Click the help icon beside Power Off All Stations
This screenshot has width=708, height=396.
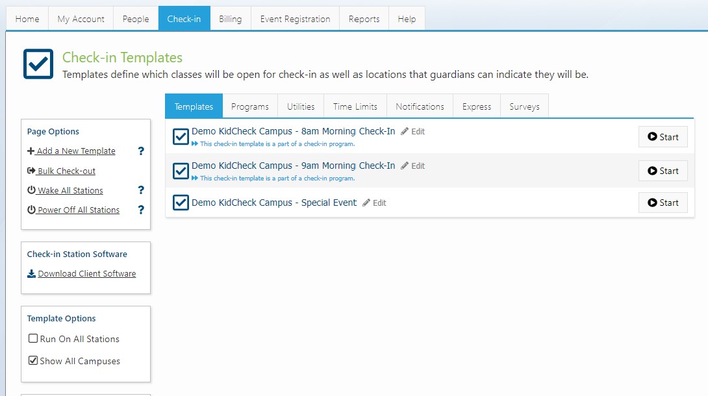point(141,210)
